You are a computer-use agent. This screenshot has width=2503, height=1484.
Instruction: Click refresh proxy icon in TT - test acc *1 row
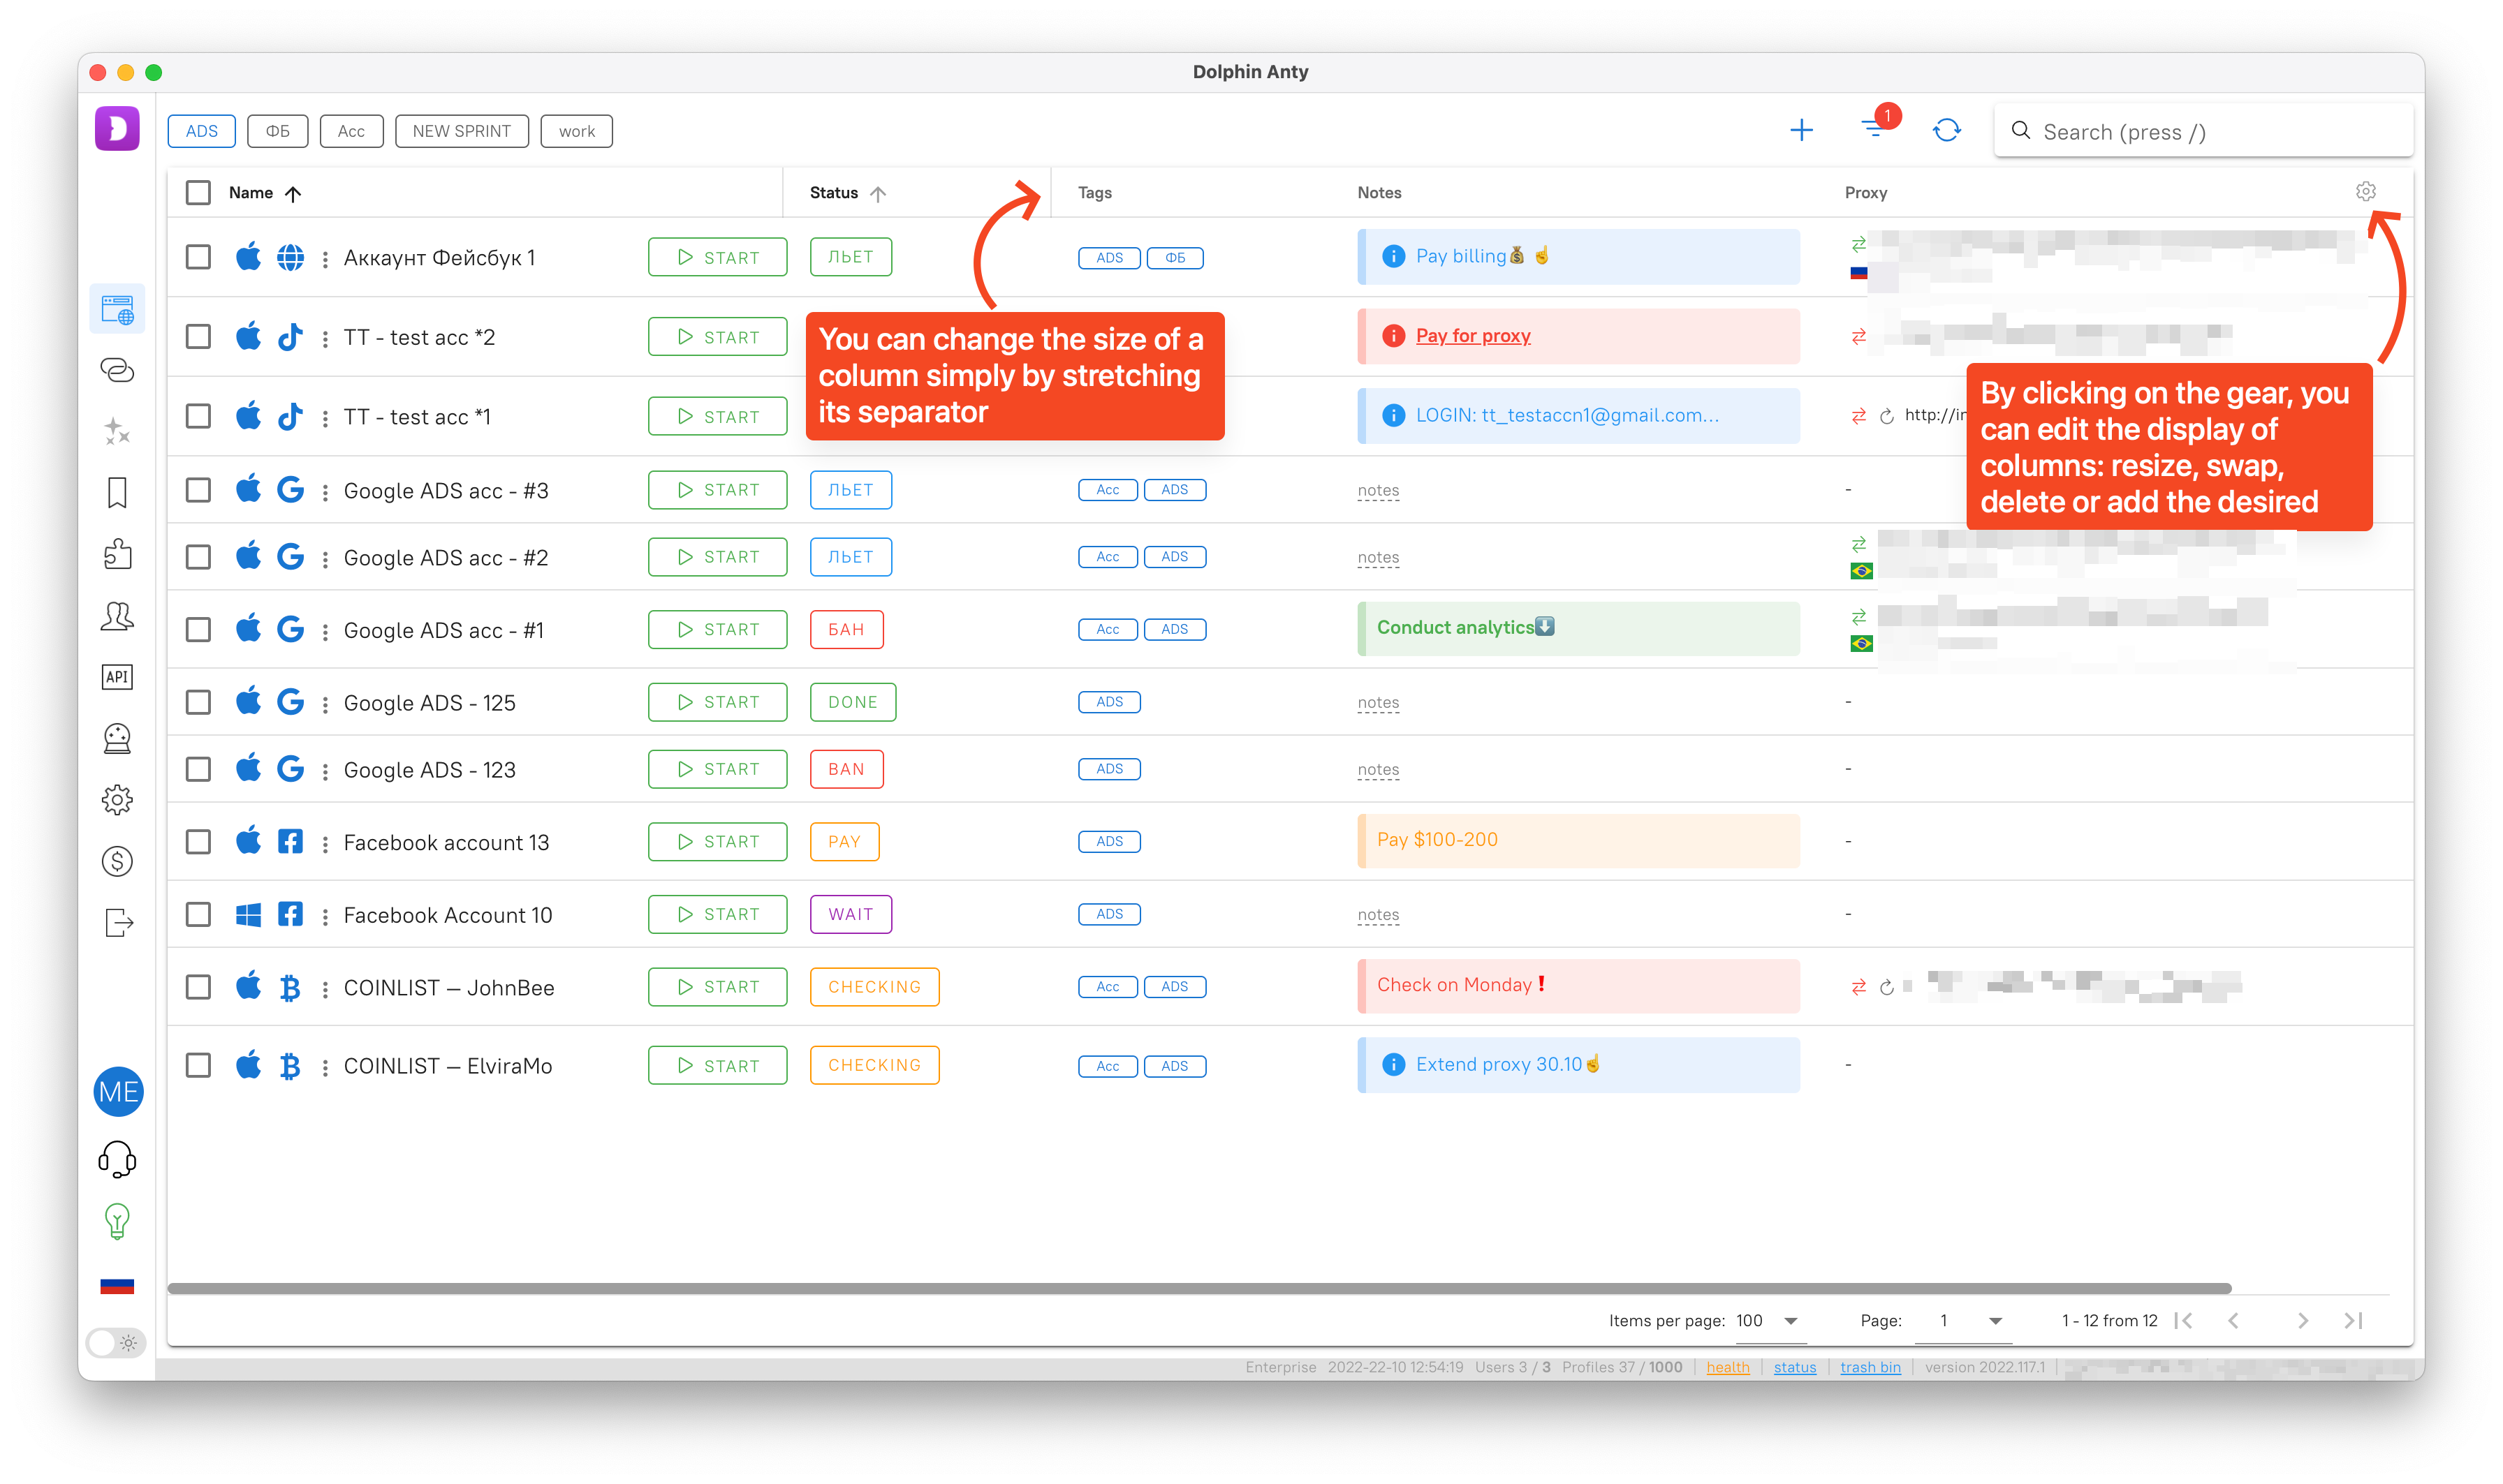point(1887,417)
